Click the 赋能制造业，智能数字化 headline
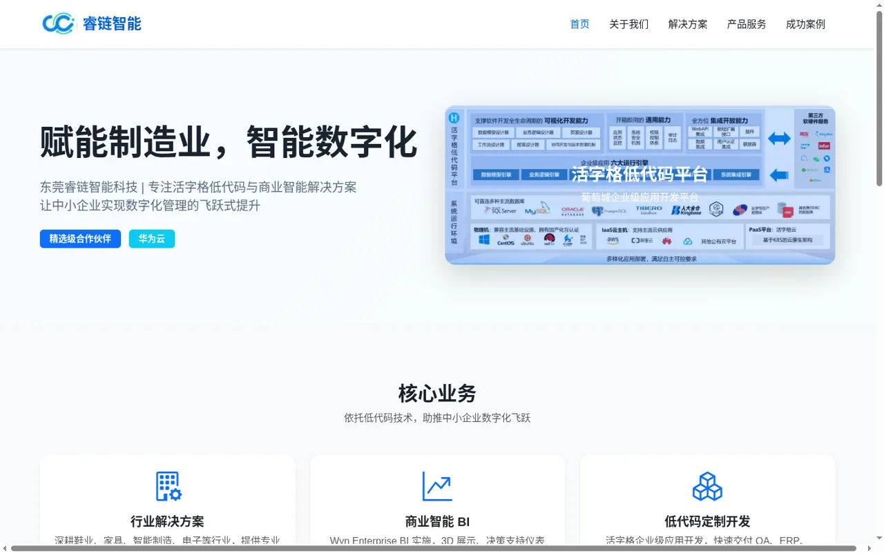The width and height of the screenshot is (884, 553). (229, 142)
